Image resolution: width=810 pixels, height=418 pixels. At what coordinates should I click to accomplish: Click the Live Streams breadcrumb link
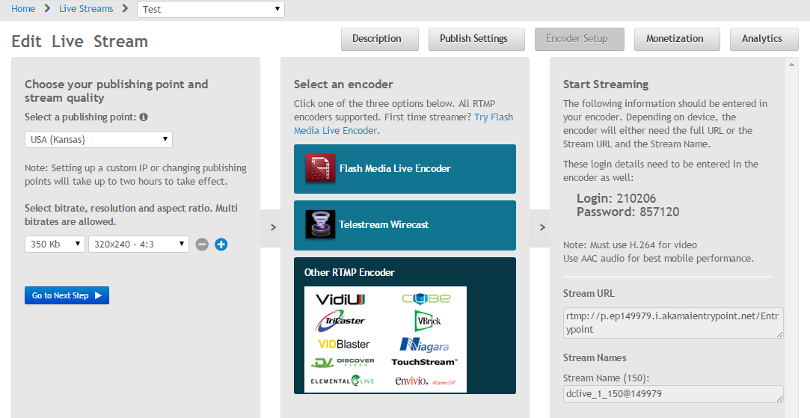click(x=86, y=9)
